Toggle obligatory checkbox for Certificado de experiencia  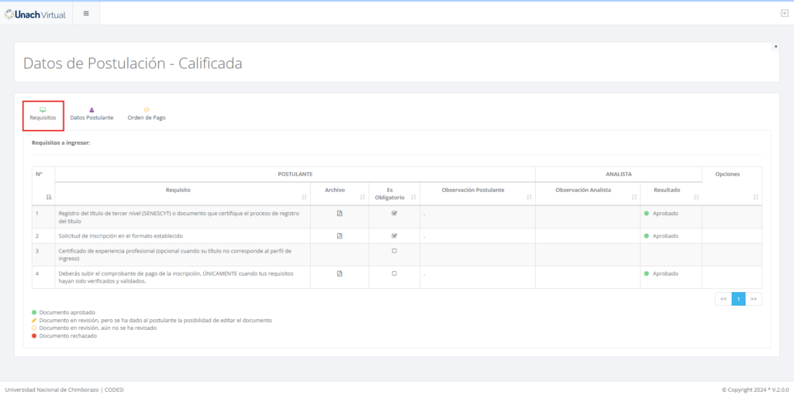[x=394, y=251]
